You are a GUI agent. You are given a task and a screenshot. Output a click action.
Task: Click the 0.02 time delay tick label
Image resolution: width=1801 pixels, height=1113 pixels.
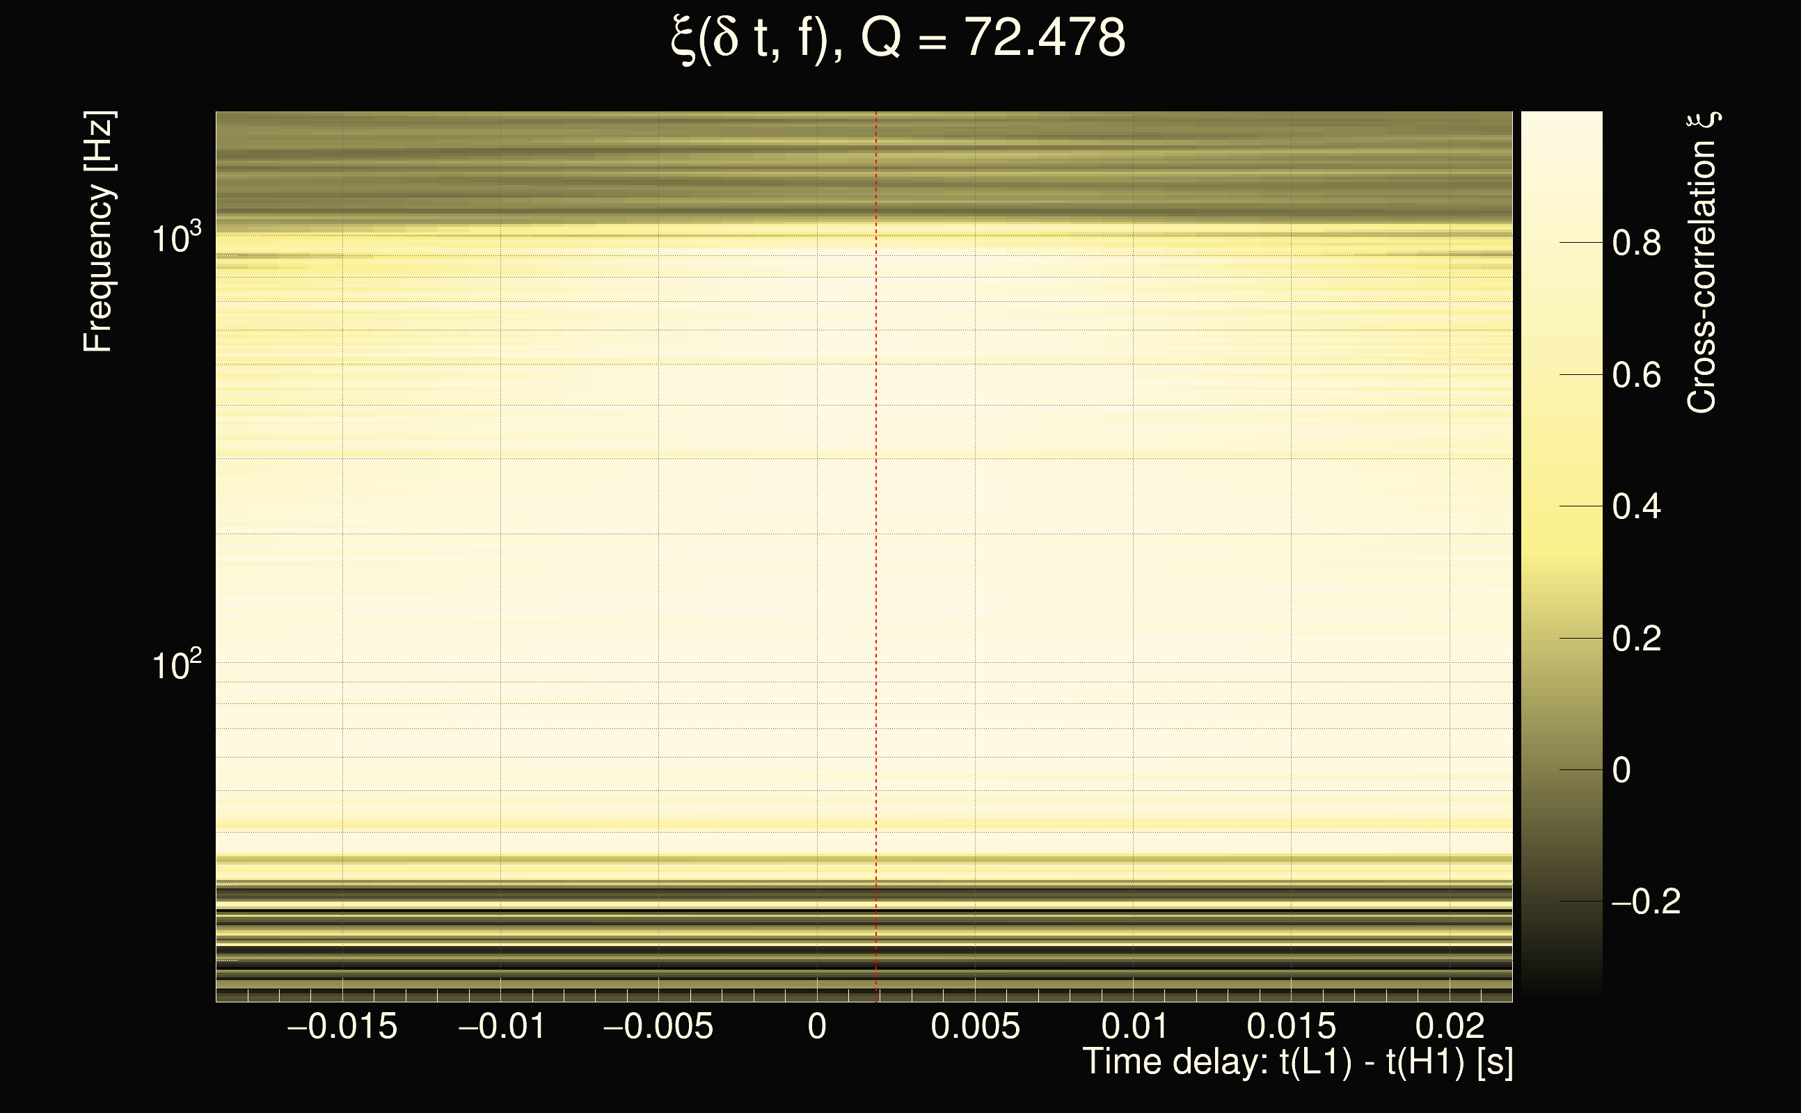coord(1449,1027)
